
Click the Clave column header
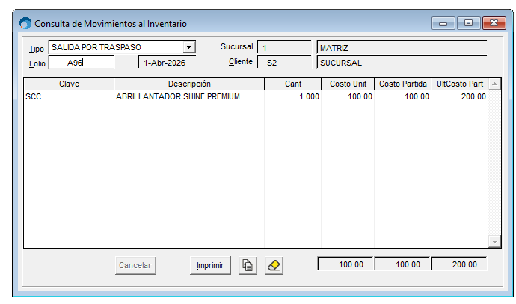pos(69,84)
